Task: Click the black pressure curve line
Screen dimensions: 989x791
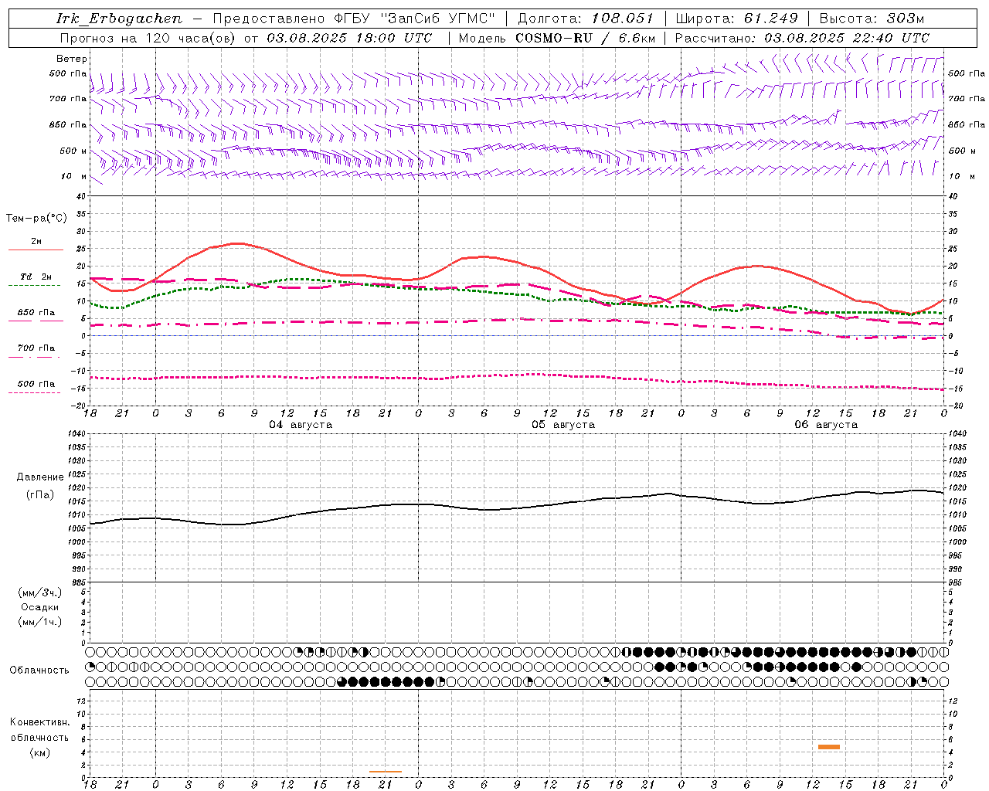Action: pos(517,508)
